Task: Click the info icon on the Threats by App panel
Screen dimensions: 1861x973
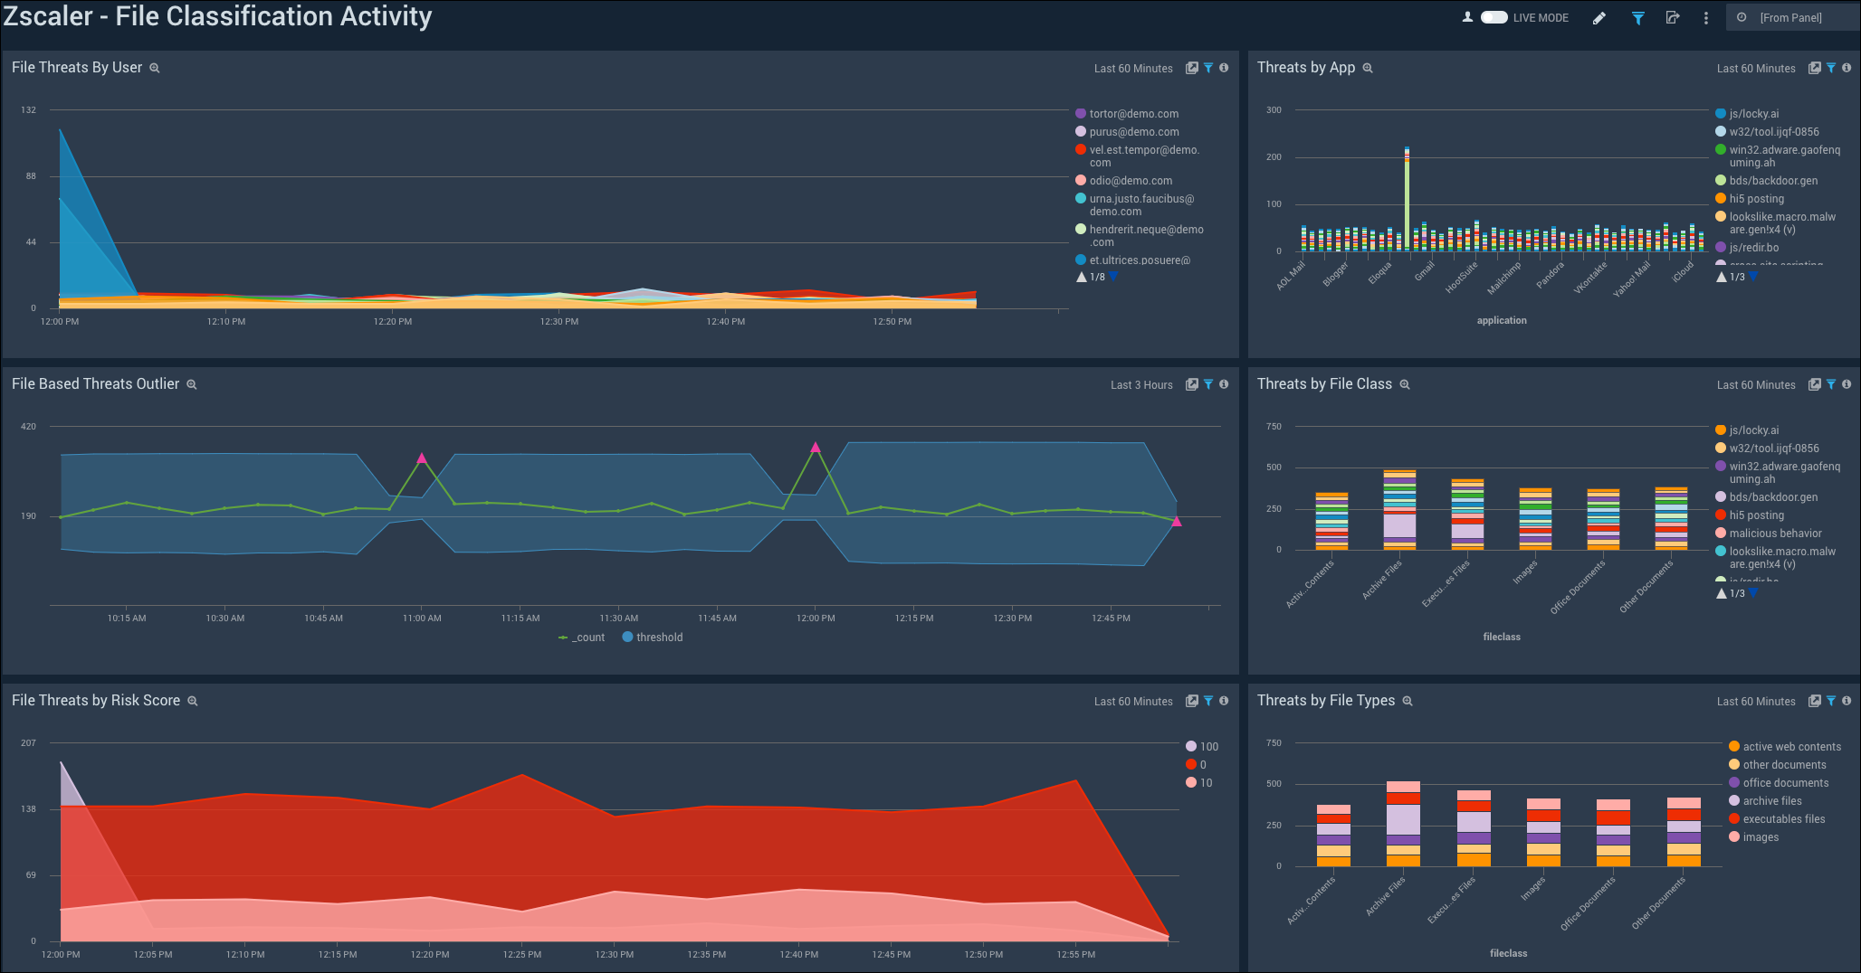Action: (x=1847, y=68)
